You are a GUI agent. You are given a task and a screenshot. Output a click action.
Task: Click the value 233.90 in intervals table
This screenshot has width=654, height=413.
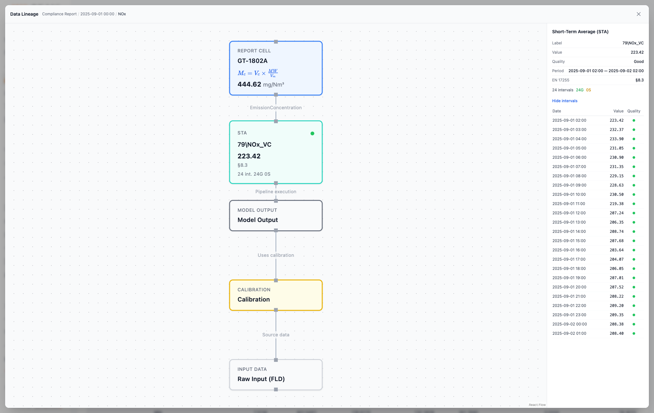617,139
